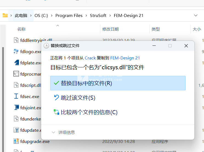Select fddllentryinit.dll file name
204x152 pixels.
coord(36,40)
